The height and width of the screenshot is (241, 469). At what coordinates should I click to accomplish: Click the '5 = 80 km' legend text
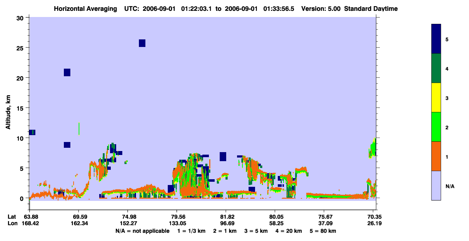tap(323, 231)
